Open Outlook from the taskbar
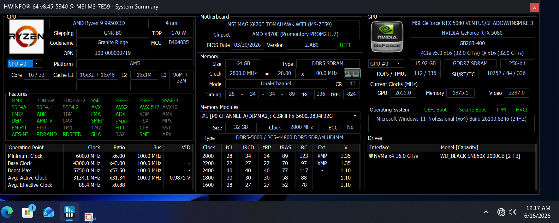The image size is (559, 223). tap(49, 212)
